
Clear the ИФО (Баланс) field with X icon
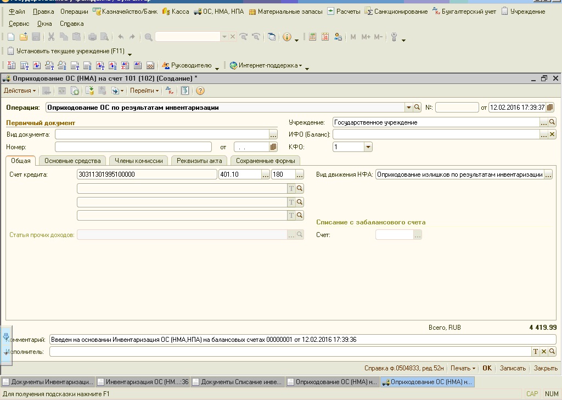pyautogui.click(x=552, y=134)
